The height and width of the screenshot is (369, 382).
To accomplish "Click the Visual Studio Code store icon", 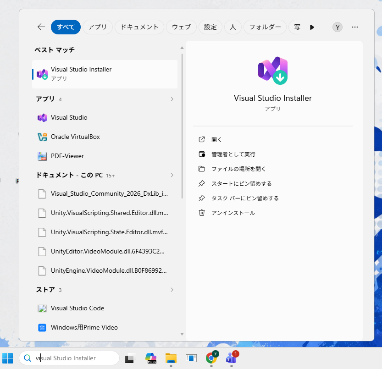I will (x=42, y=308).
